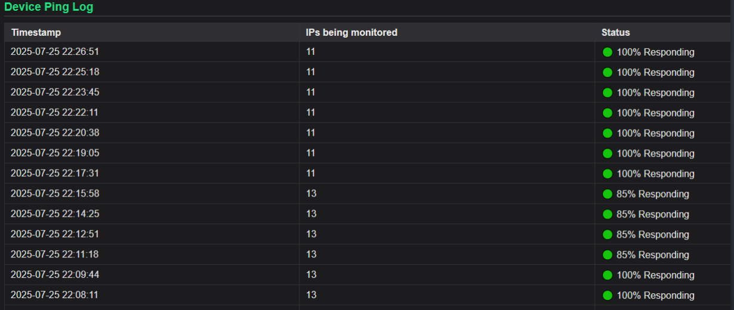Select timestamp 2025-07-25 22:23:45
This screenshot has width=734, height=310.
click(x=55, y=92)
